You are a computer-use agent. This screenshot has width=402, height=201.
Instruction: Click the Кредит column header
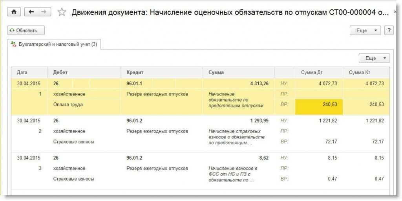click(x=135, y=72)
